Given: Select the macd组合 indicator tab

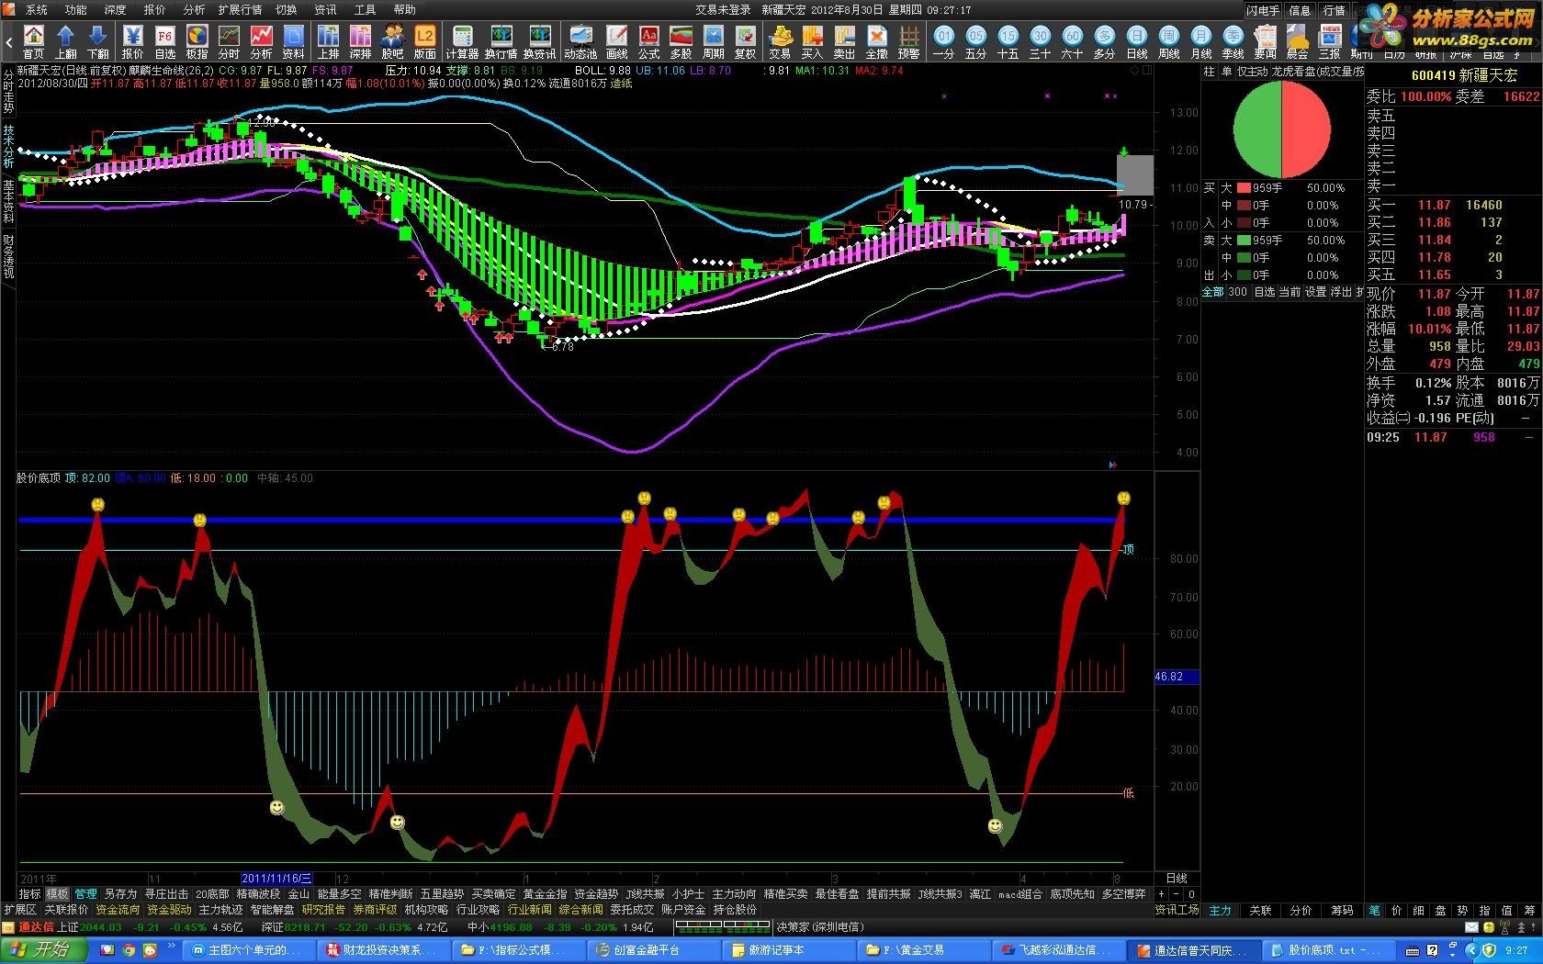Looking at the screenshot, I should 1020,893.
